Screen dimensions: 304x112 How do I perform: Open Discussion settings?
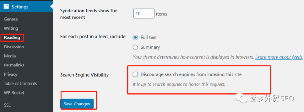coord(14,47)
